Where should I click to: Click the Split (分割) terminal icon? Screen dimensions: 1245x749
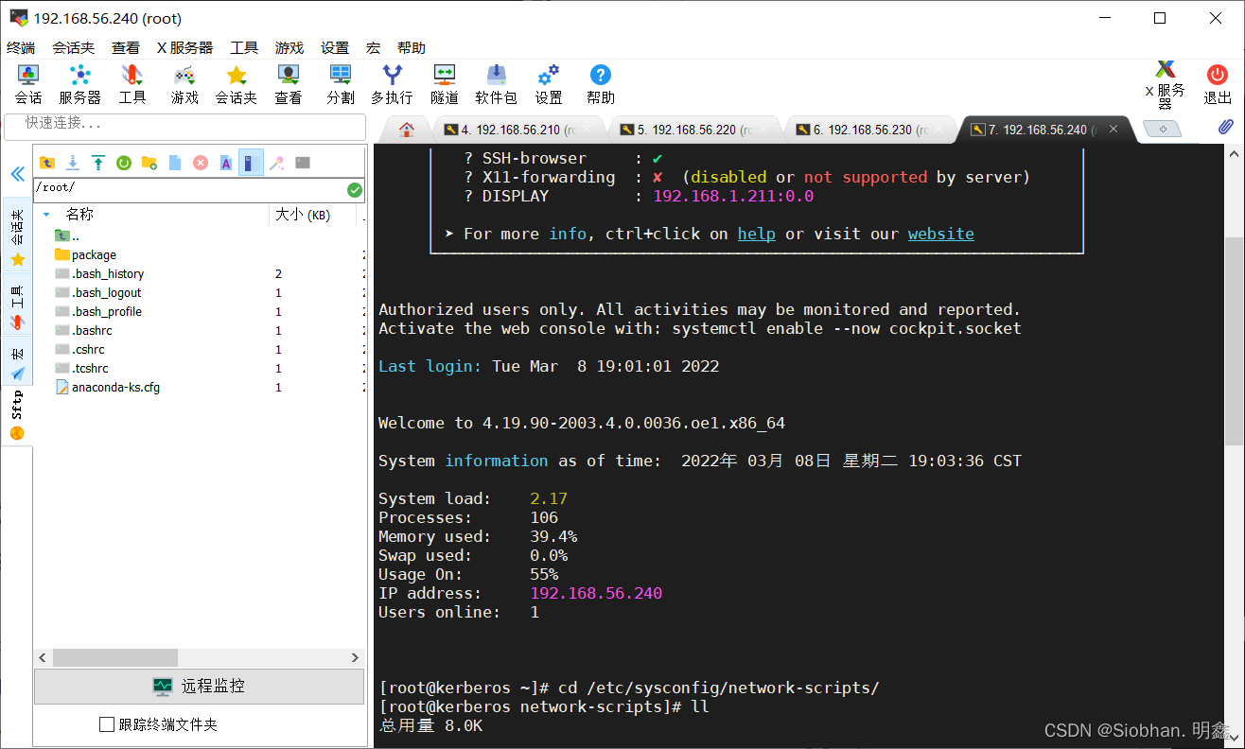pyautogui.click(x=340, y=83)
